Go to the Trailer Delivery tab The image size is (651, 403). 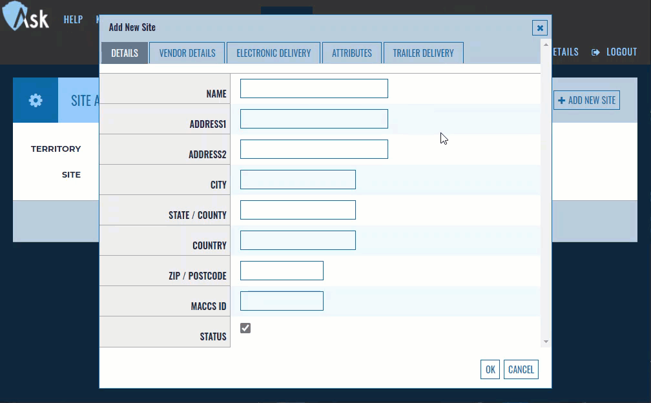423,53
